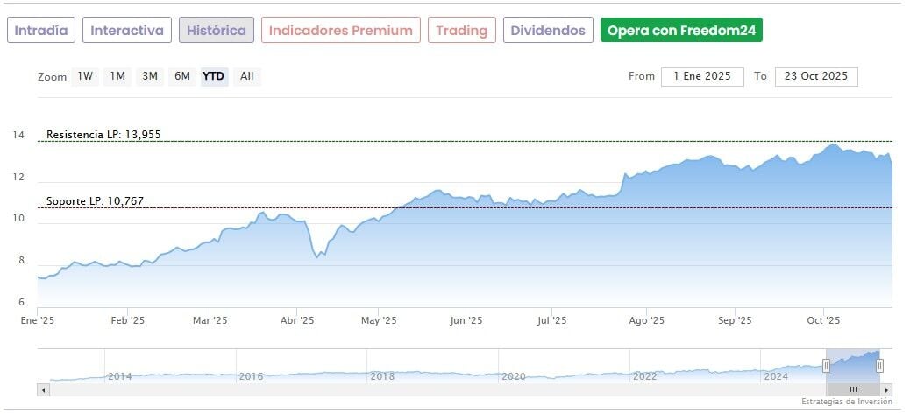The width and height of the screenshot is (910, 414).
Task: Click navigator right range handle
Action: (879, 366)
